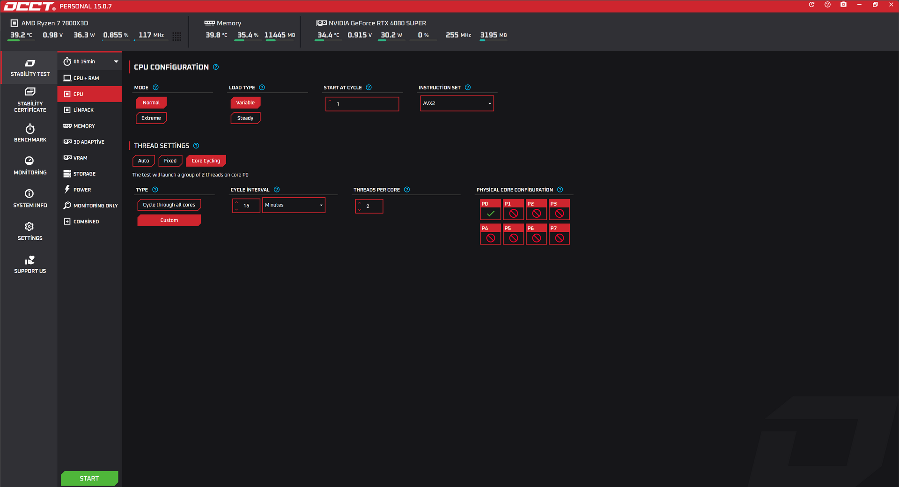This screenshot has height=487, width=899.
Task: Open the AVX2 instruction set dropdown
Action: click(457, 103)
